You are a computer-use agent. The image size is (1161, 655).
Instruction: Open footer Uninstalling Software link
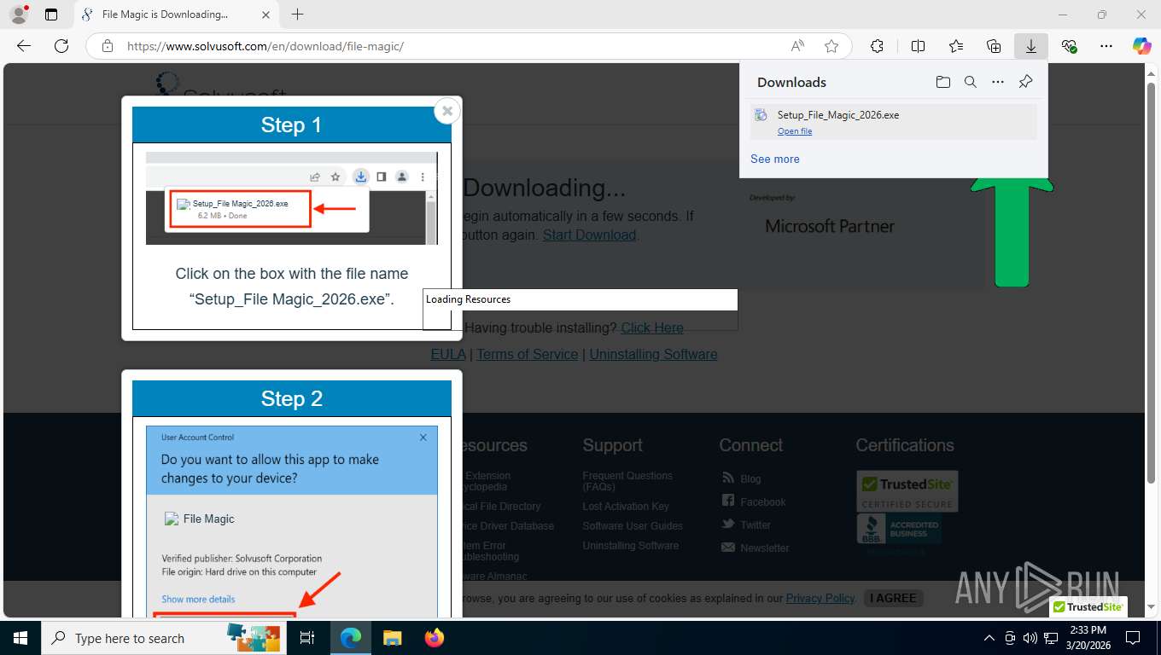pyautogui.click(x=631, y=546)
